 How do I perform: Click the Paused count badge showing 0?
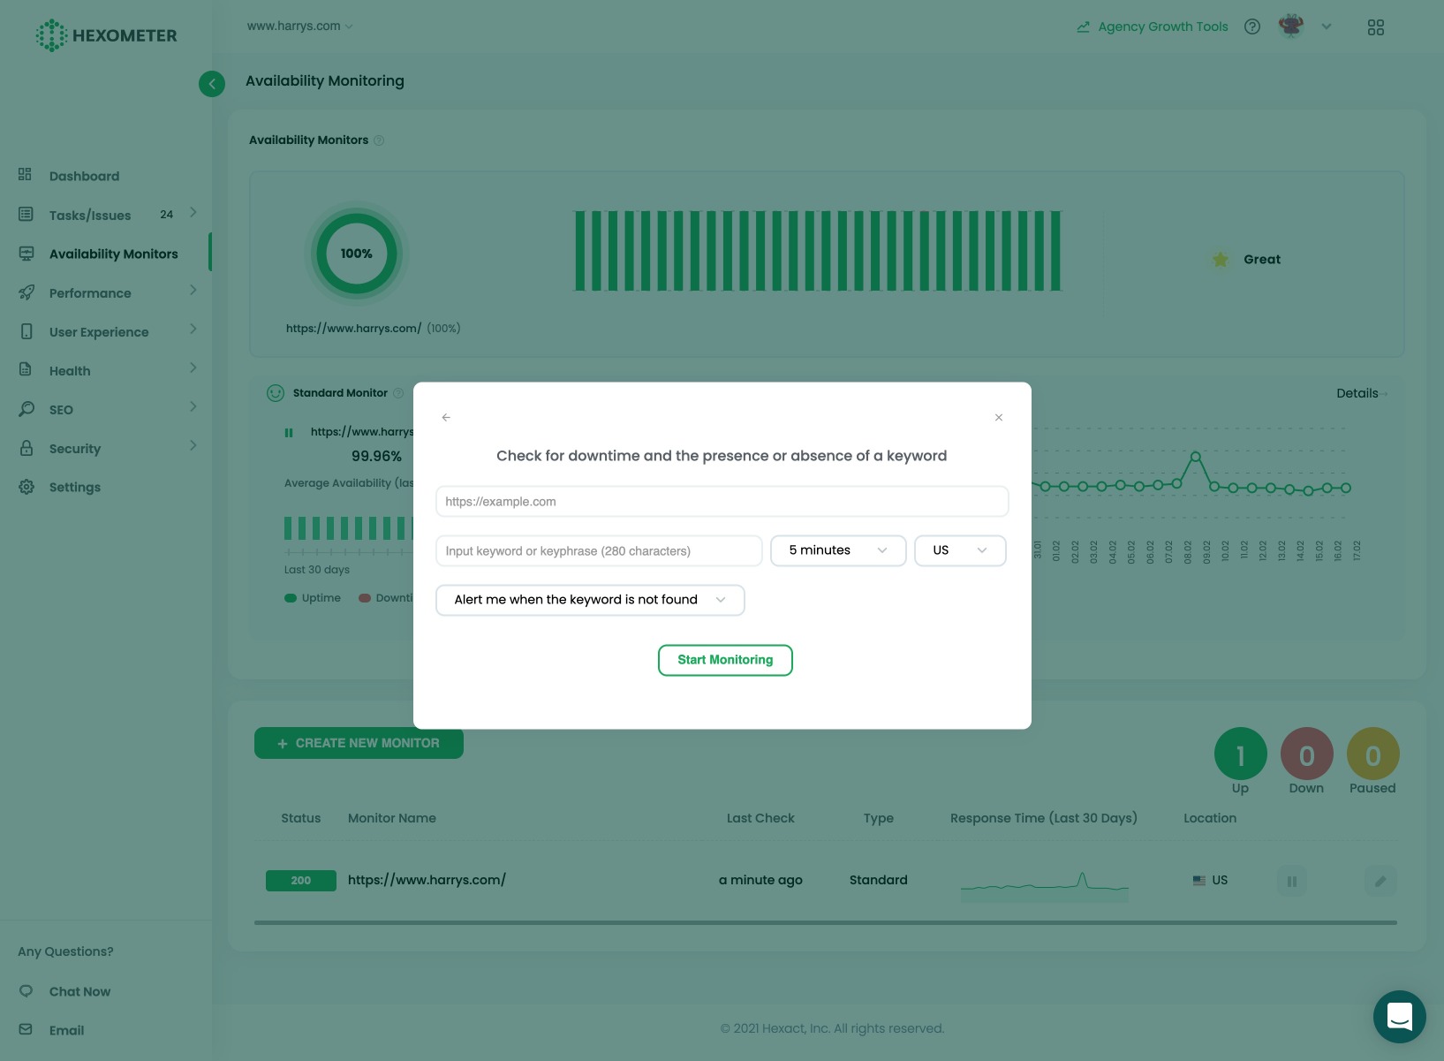click(x=1373, y=754)
